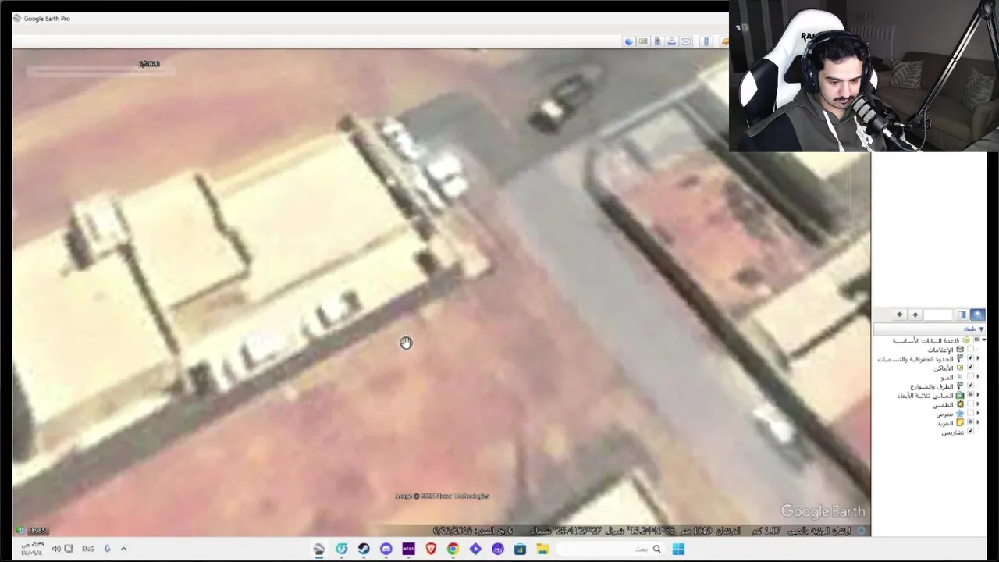Open the Windows Start menu

click(x=678, y=549)
